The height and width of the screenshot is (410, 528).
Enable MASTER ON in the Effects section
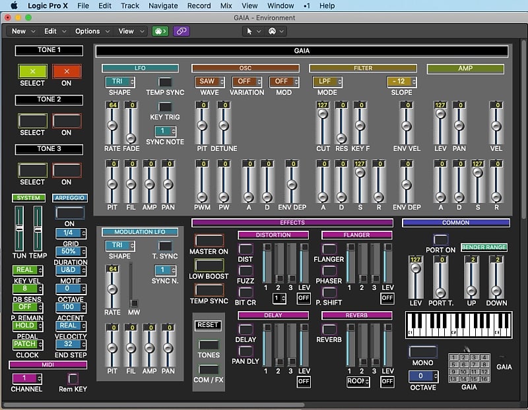pyautogui.click(x=209, y=241)
